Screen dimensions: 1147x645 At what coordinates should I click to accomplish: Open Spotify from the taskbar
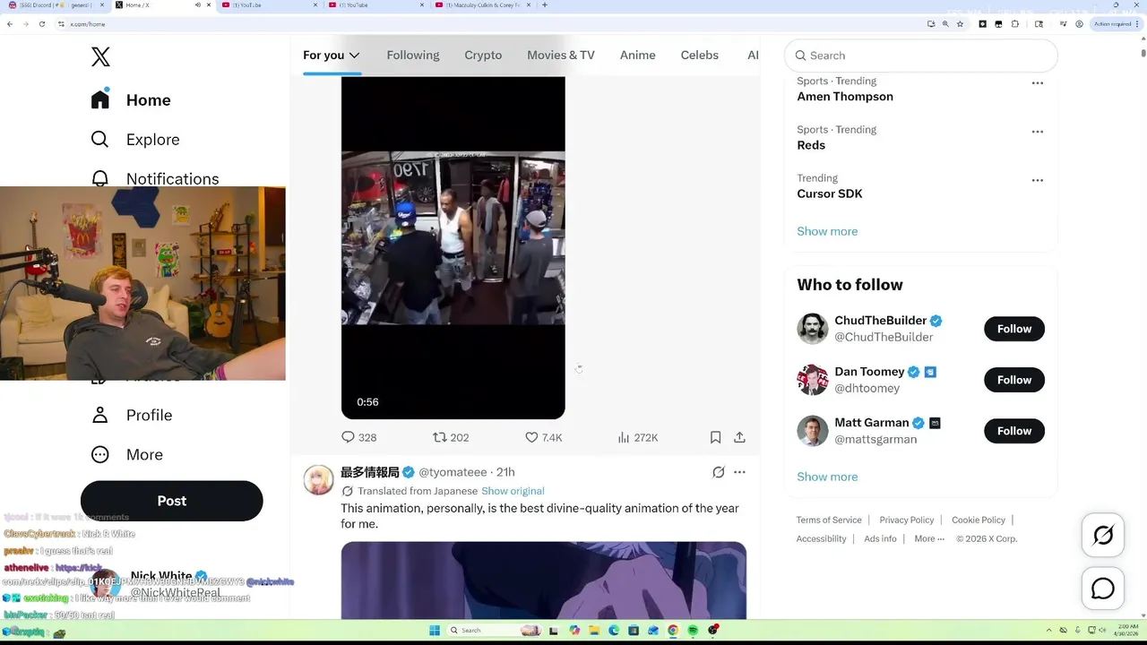693,631
